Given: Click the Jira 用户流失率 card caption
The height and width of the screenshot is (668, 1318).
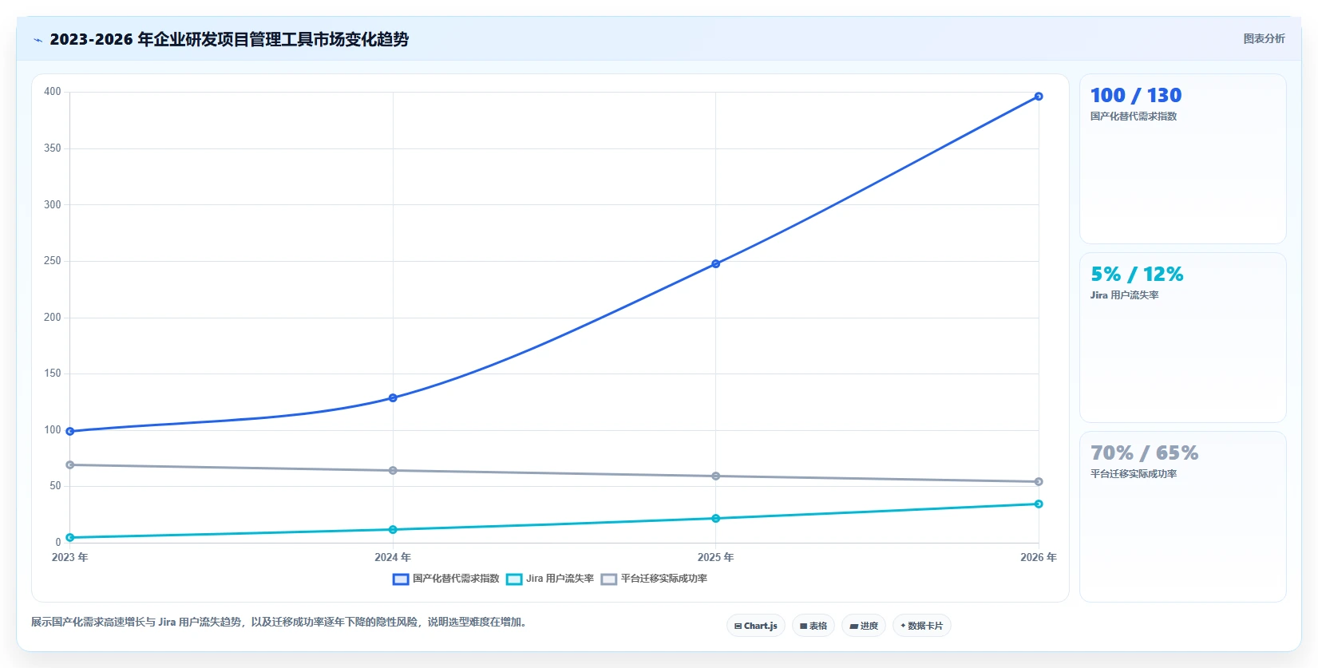Looking at the screenshot, I should point(1125,295).
